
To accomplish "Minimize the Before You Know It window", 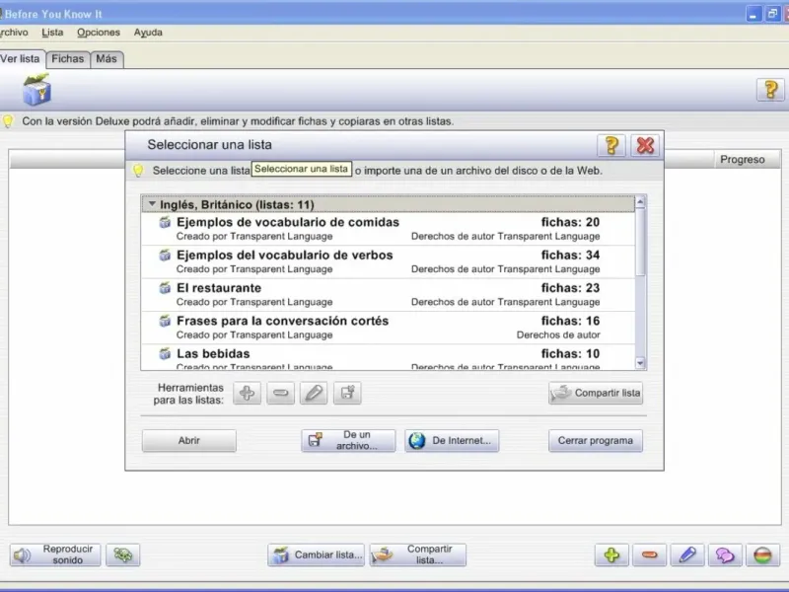I will [x=753, y=14].
